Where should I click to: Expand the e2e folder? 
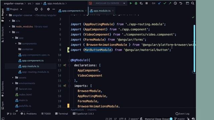tap(10, 21)
